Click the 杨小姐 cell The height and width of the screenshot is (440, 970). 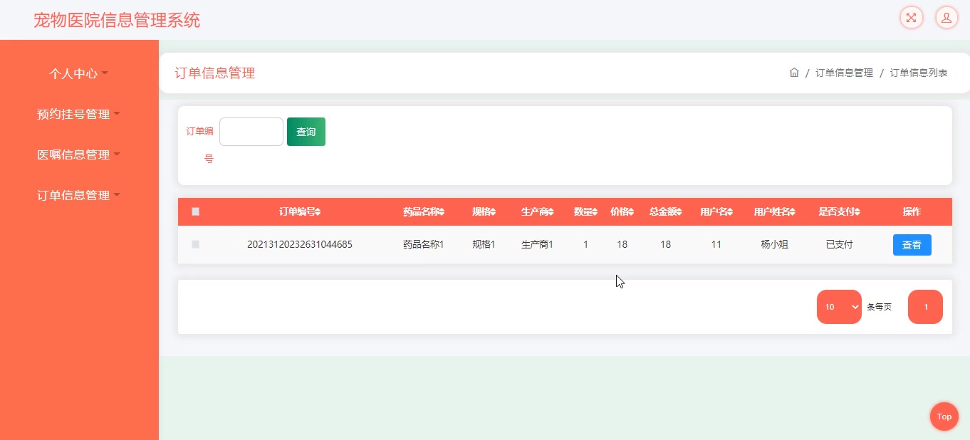[x=775, y=244]
